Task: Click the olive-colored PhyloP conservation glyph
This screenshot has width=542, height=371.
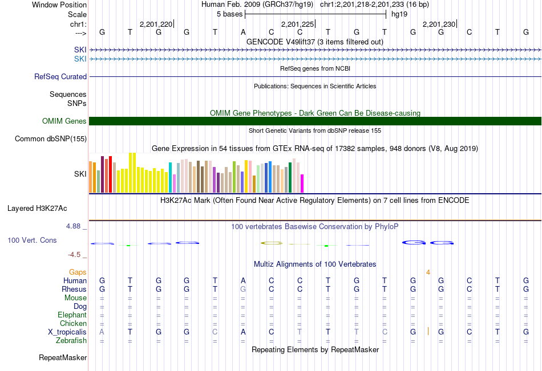Action: [272, 243]
